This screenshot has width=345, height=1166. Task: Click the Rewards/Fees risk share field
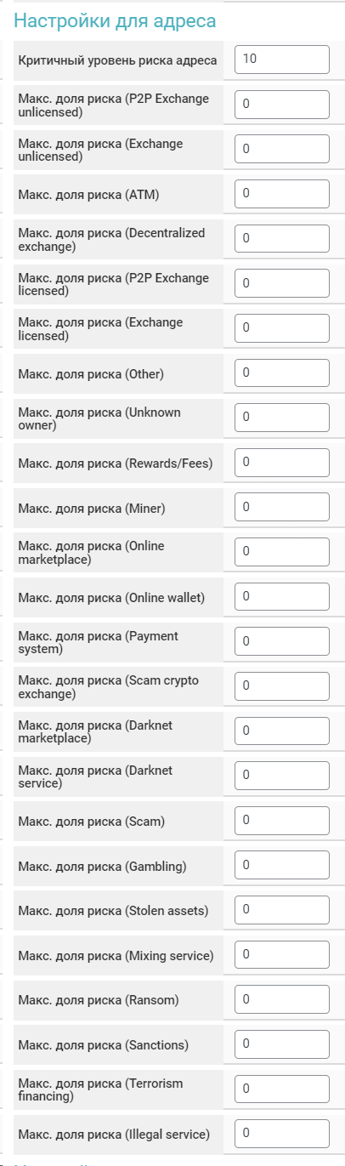click(x=281, y=463)
